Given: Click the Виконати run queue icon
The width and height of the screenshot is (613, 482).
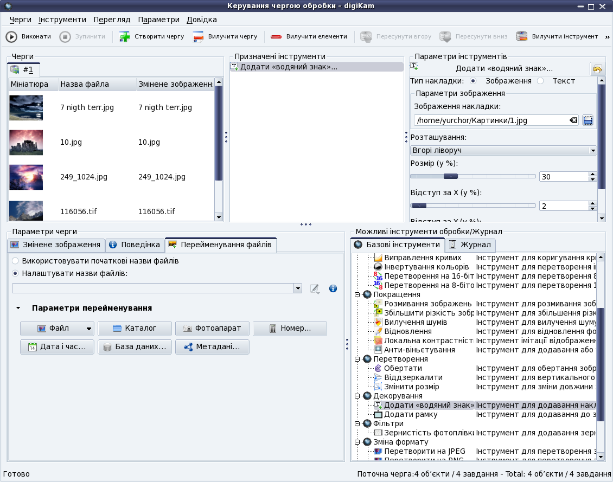Looking at the screenshot, I should 11,37.
